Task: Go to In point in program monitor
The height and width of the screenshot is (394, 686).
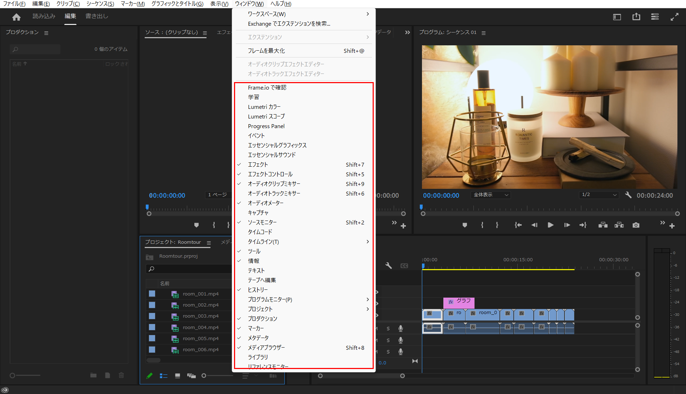Action: click(x=518, y=225)
